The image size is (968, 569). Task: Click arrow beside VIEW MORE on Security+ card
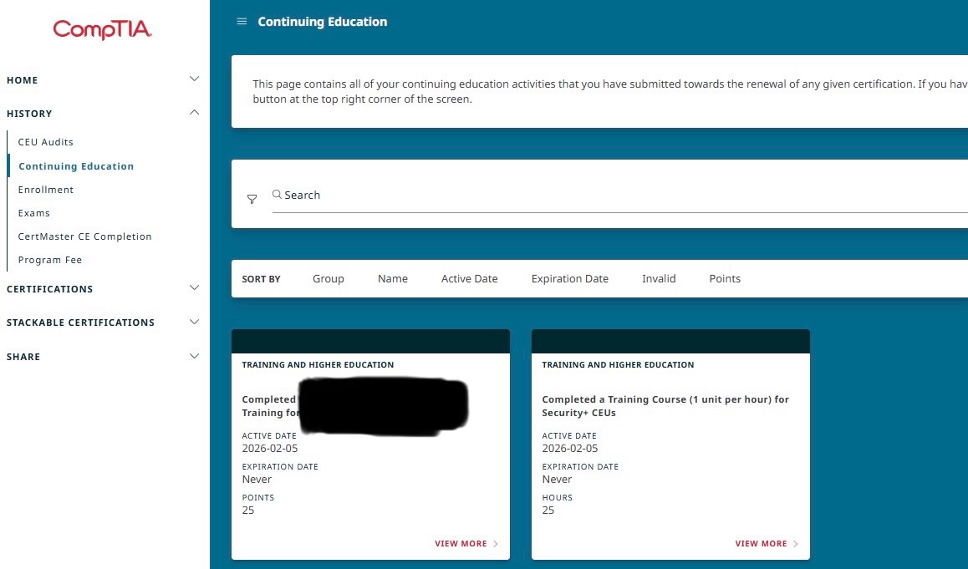(795, 544)
